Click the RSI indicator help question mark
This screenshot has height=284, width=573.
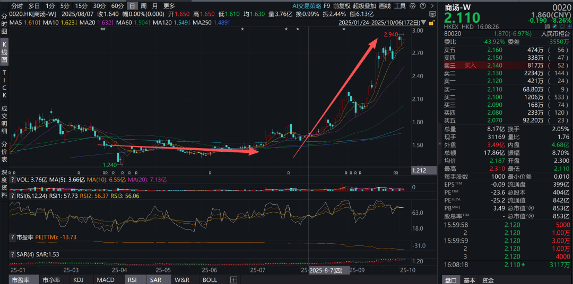click(12, 195)
